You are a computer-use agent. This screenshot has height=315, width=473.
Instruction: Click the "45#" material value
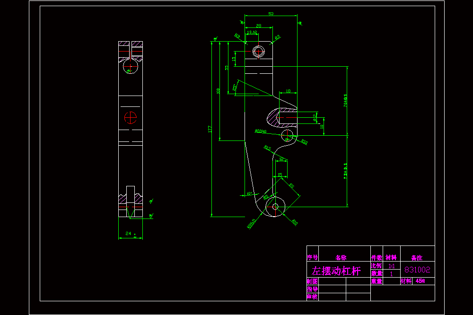coord(420,281)
